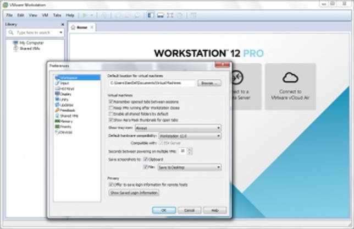
Task: Open the Help menu
Action: point(70,15)
